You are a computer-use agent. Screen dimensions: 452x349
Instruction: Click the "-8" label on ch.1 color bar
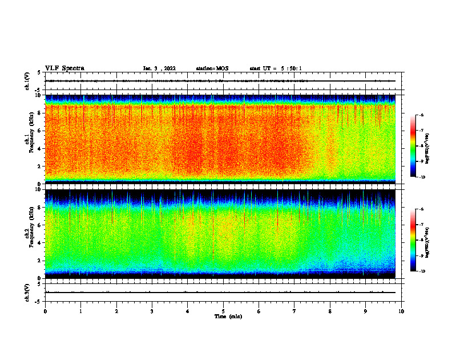pos(421,146)
